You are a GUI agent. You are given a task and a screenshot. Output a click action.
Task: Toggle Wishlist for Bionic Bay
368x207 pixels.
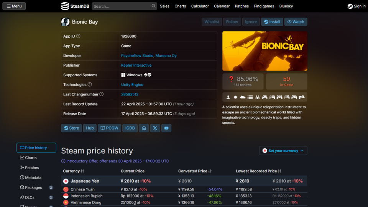tap(212, 22)
